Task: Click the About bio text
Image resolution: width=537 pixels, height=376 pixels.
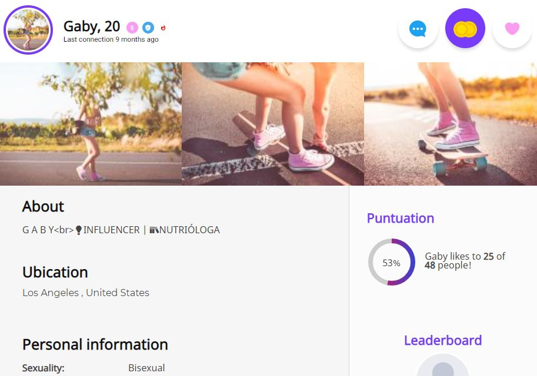Action: pyautogui.click(x=121, y=230)
